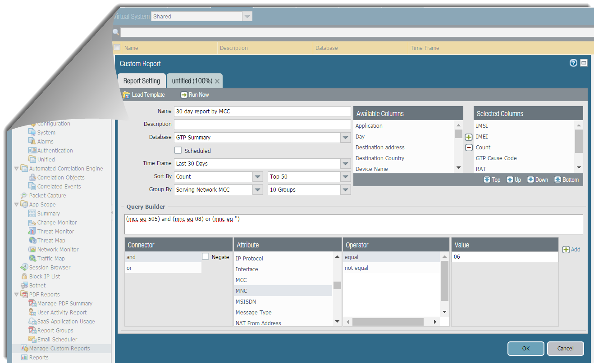594x363 pixels.
Task: Open the Group By Serving Network MCC dropdown
Action: pos(257,190)
